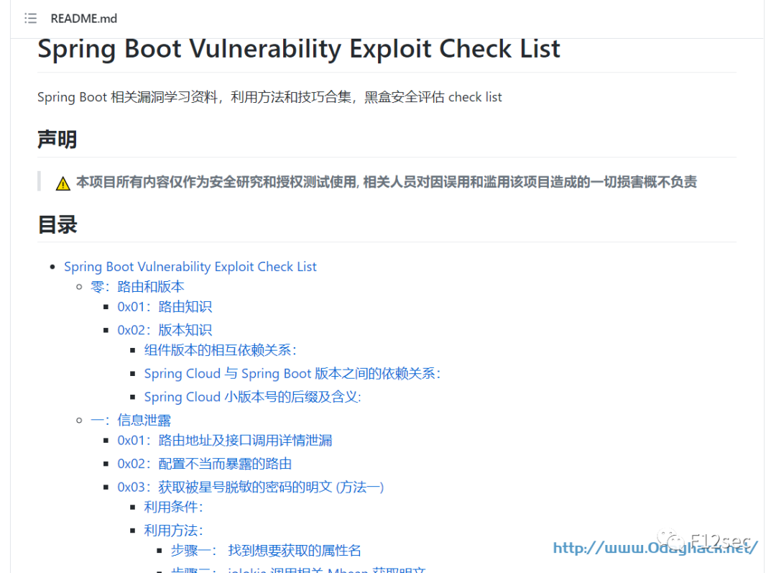The height and width of the screenshot is (573, 776).
Task: Open 0x03：获取被星号脱敏的密码的明文 link
Action: point(251,487)
